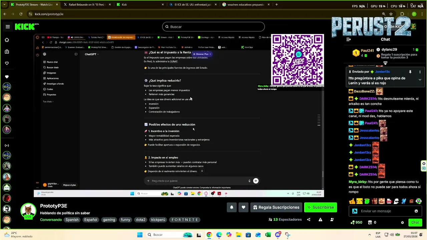This screenshot has width=427, height=240.
Task: Open Windows Start menu
Action: pyautogui.click(x=139, y=235)
